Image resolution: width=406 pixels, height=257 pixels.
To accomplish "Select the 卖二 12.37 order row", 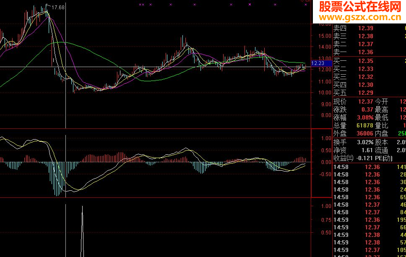I will click(370, 44).
